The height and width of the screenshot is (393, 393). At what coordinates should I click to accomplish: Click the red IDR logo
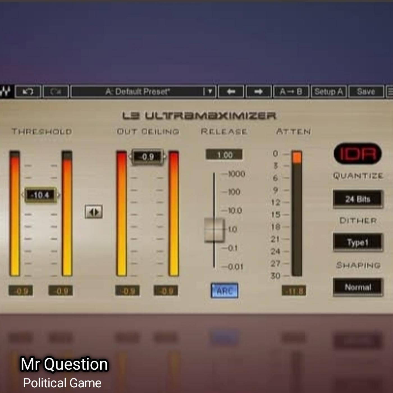point(358,154)
